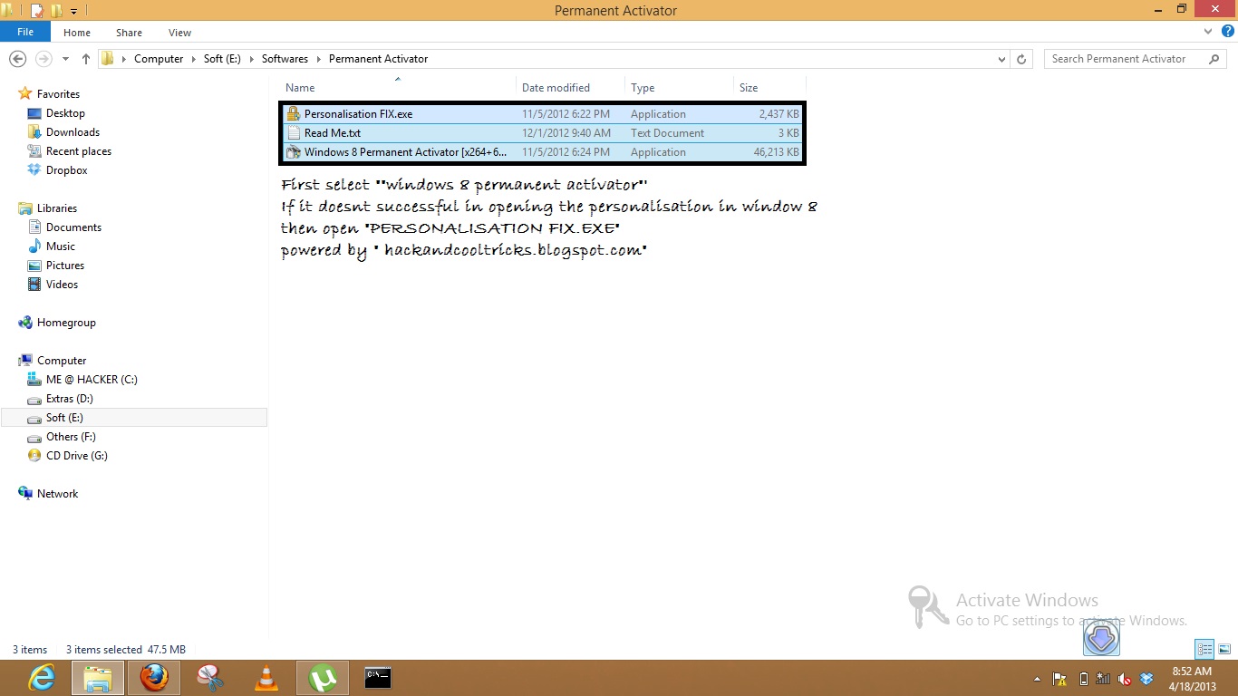The width and height of the screenshot is (1238, 696).
Task: Launch Internet Explorer from taskbar
Action: coord(42,678)
